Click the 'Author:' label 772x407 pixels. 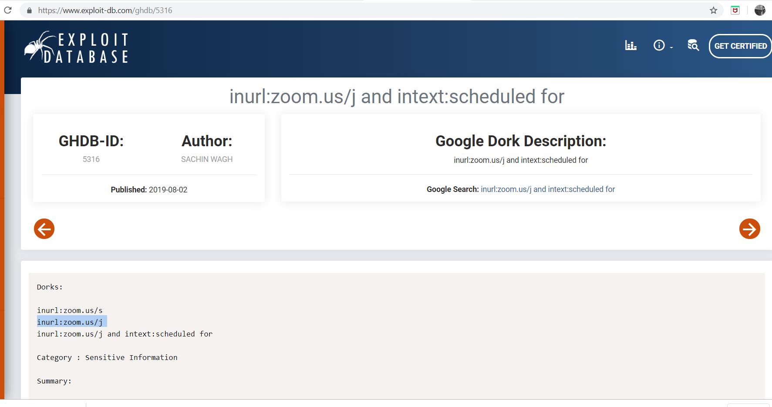point(207,141)
